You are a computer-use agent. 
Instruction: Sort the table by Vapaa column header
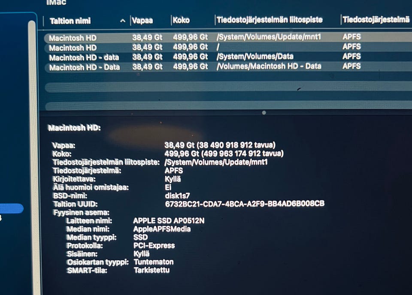click(x=142, y=21)
